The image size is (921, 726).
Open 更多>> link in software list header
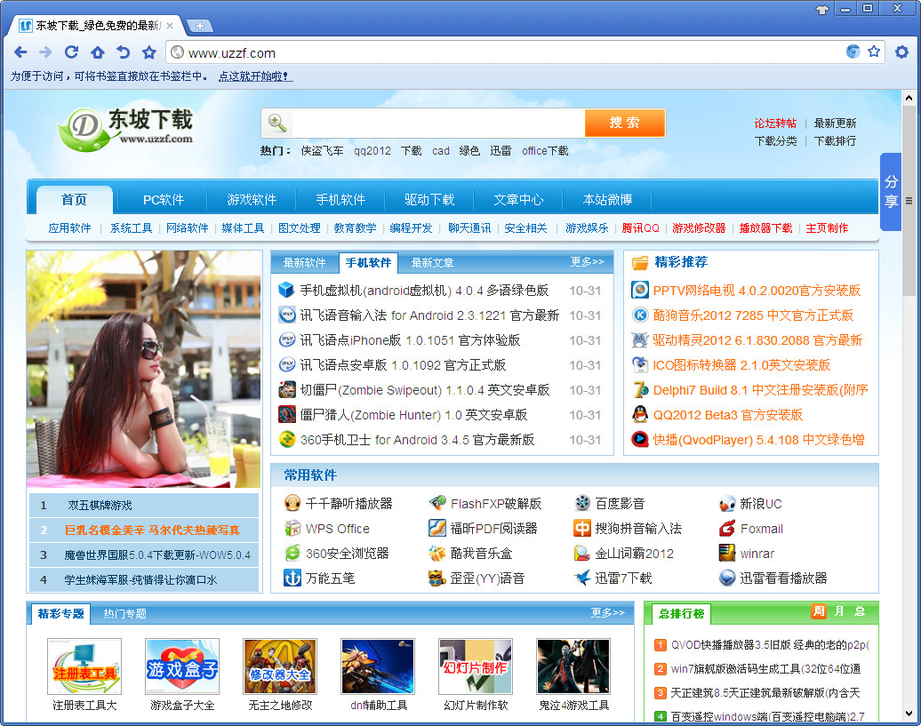click(587, 262)
